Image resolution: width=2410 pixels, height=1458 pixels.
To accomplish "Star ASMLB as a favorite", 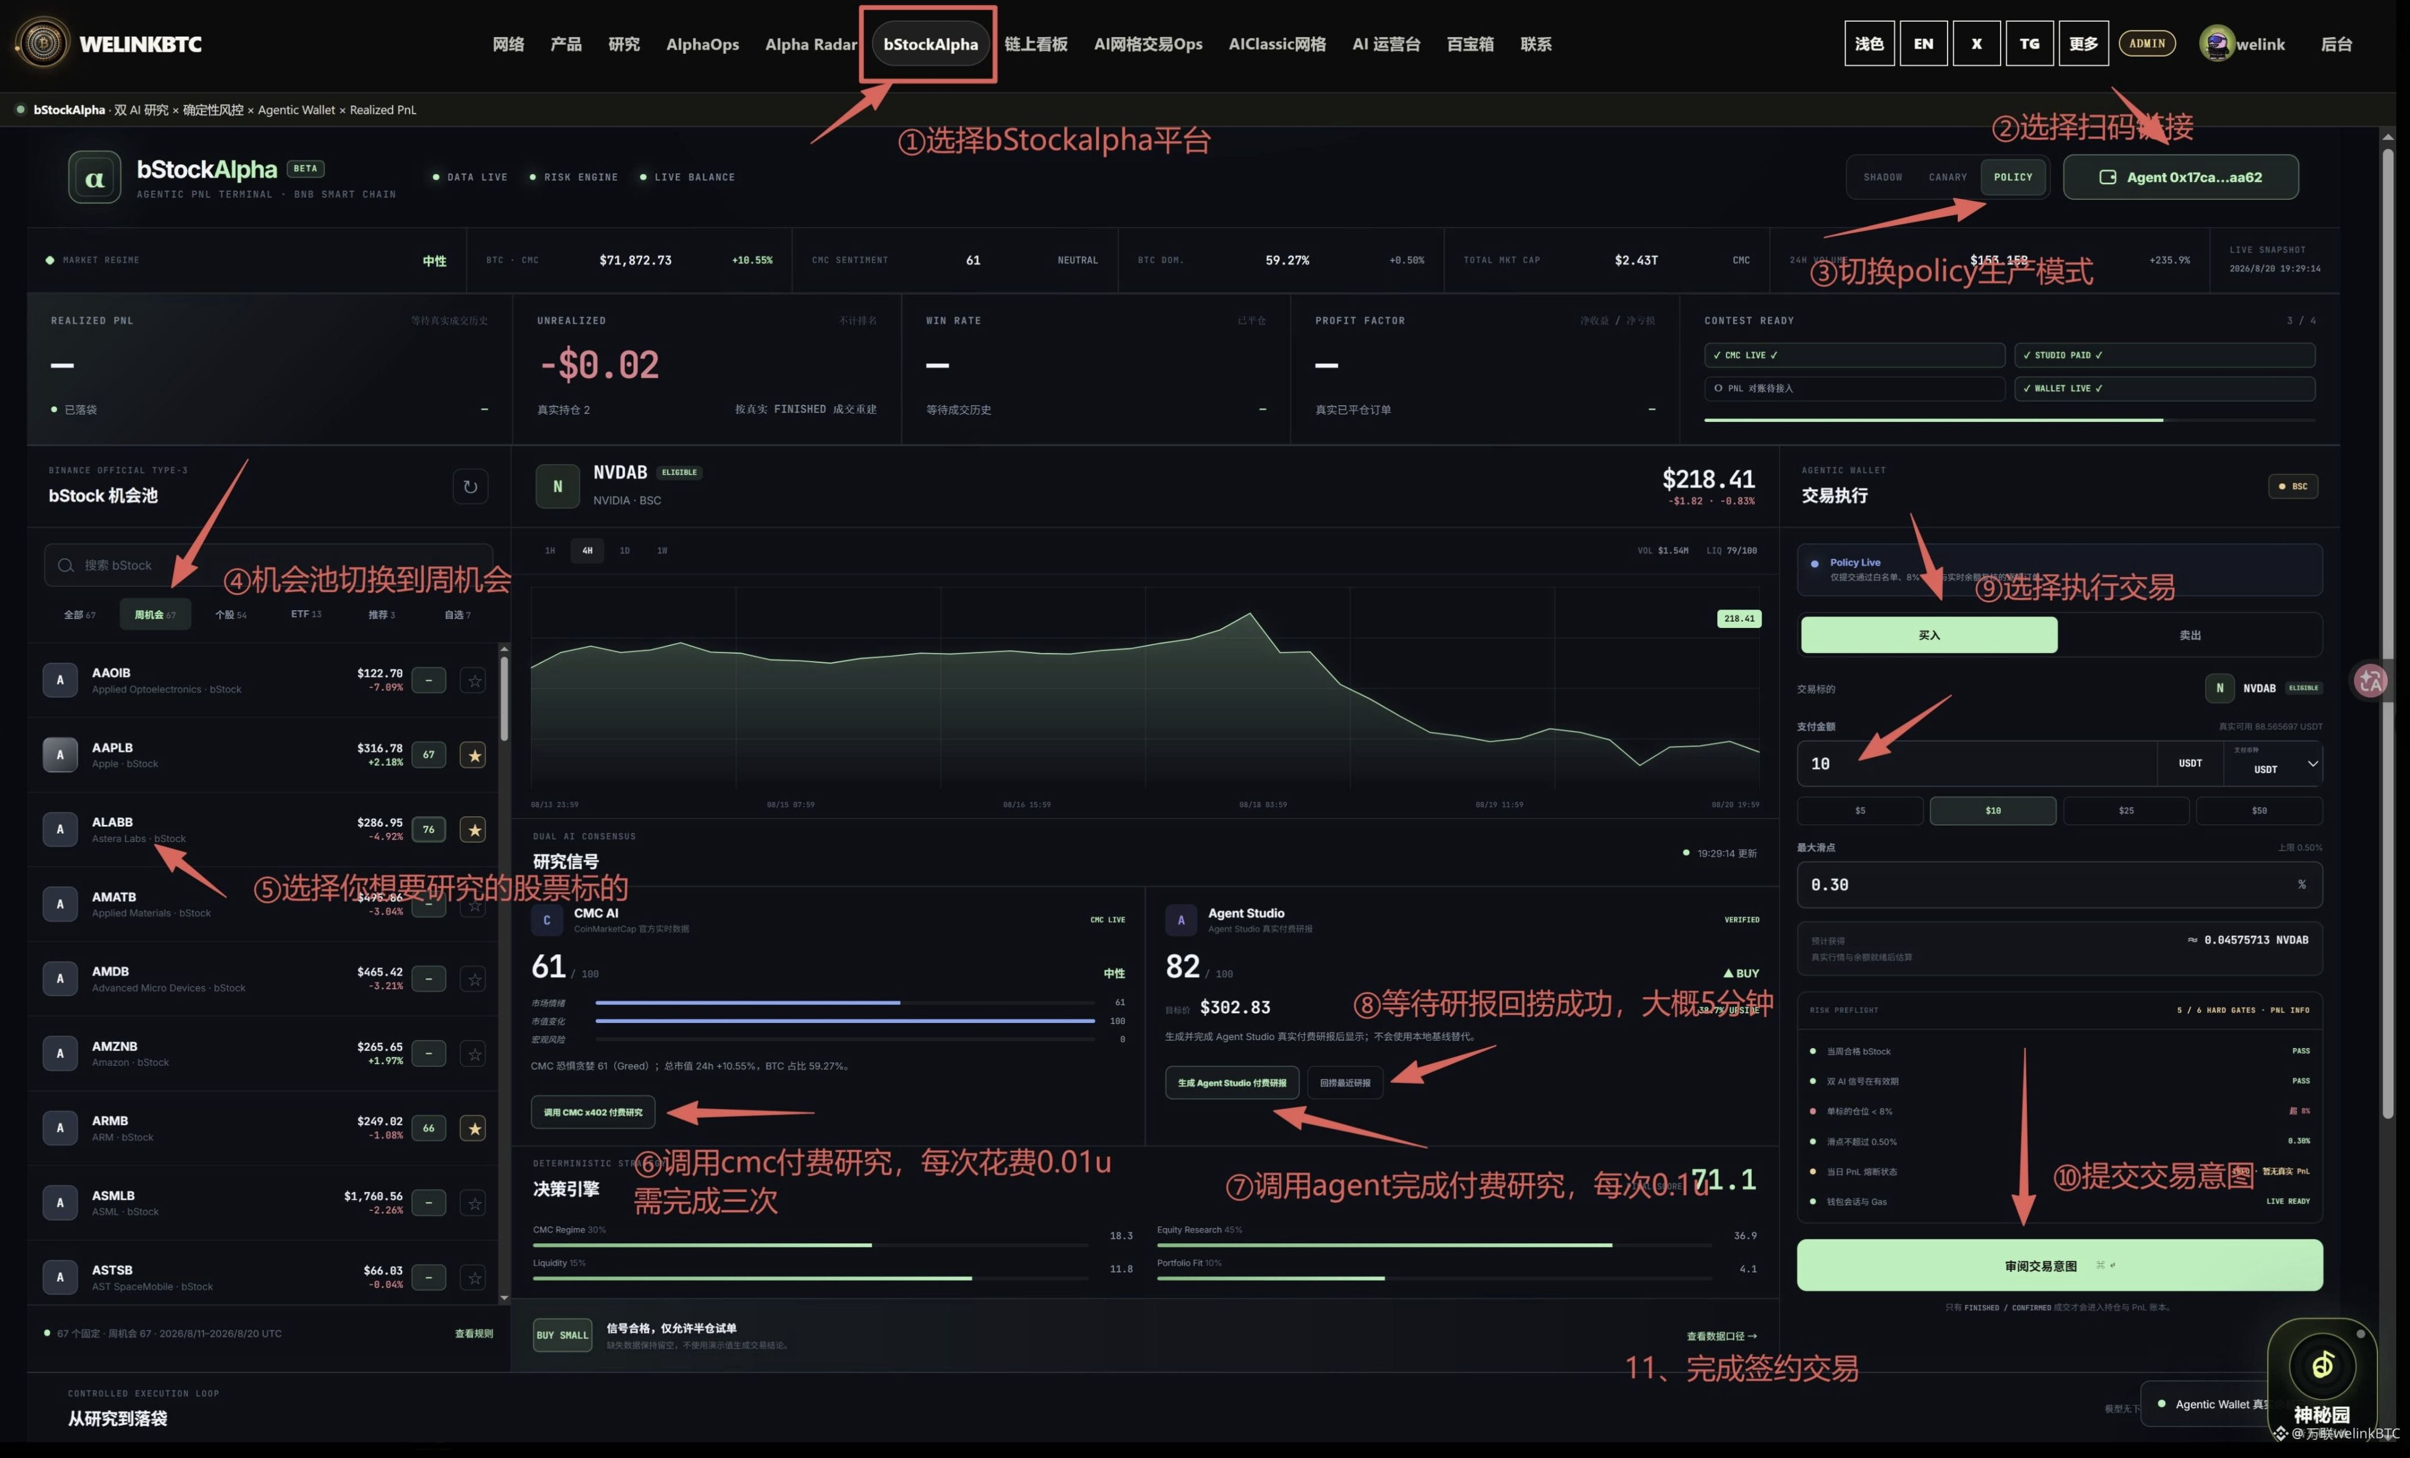I will tap(473, 1202).
